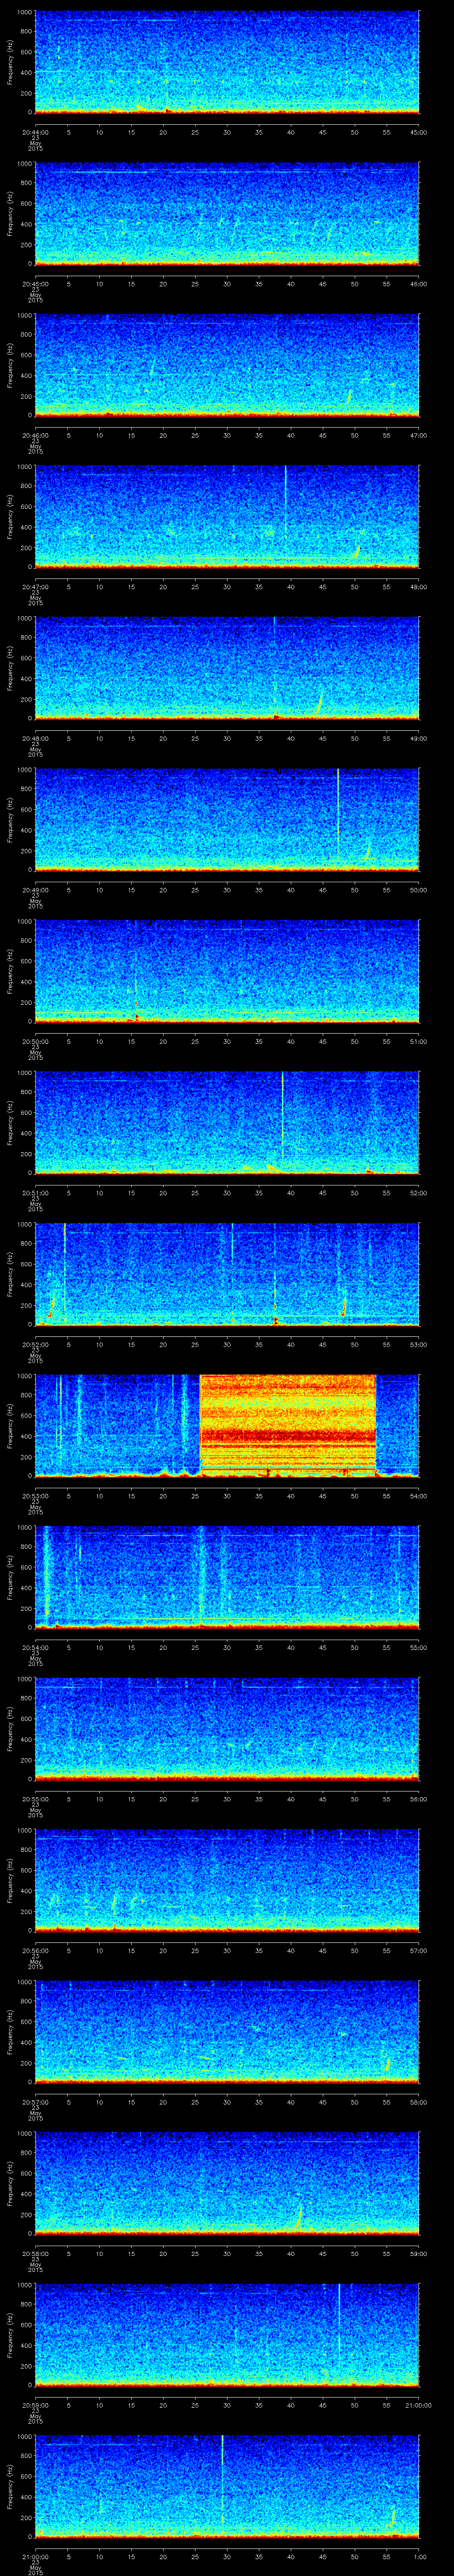Click the 21:00:00 start label of the last panel
Viewport: 454px width, 2576px height.
pyautogui.click(x=35, y=2556)
